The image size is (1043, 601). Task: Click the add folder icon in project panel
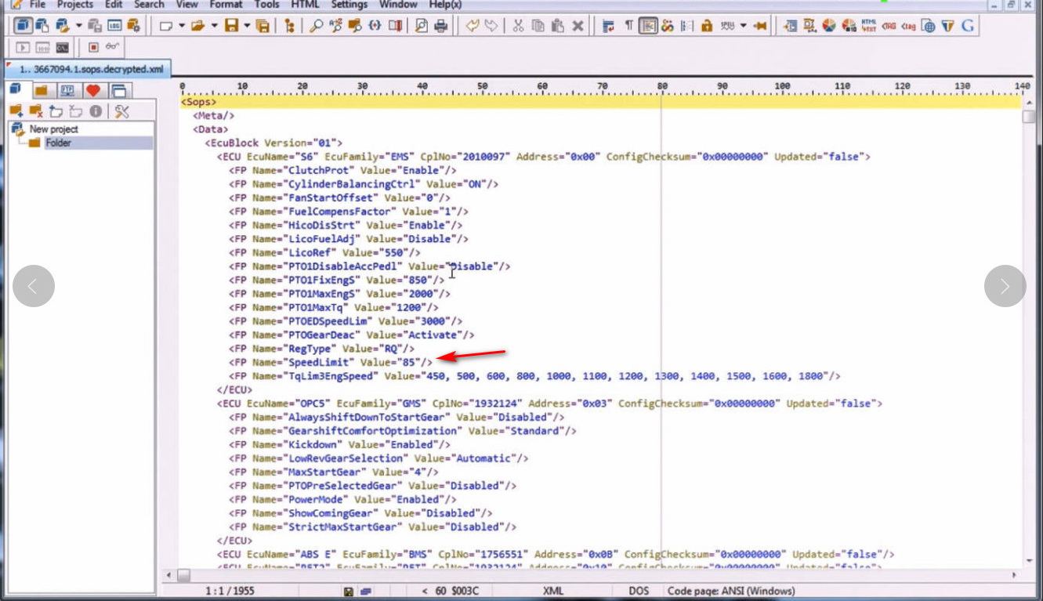[x=16, y=111]
